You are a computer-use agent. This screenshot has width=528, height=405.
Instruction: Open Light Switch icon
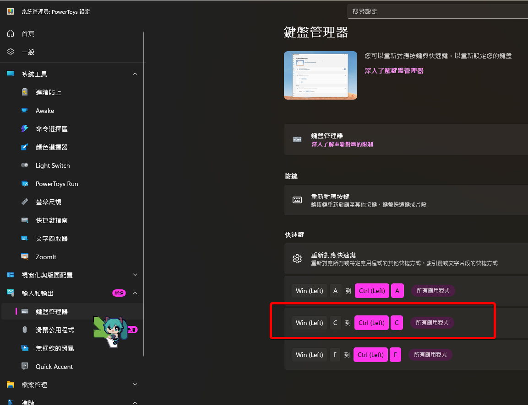[x=25, y=165]
